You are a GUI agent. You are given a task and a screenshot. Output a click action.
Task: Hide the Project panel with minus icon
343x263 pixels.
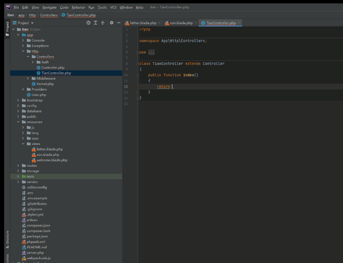click(x=118, y=23)
